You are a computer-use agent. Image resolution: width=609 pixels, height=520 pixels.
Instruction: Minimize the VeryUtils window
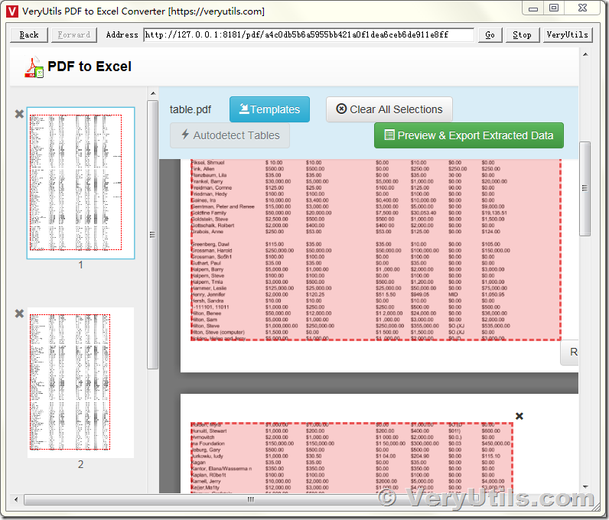533,8
